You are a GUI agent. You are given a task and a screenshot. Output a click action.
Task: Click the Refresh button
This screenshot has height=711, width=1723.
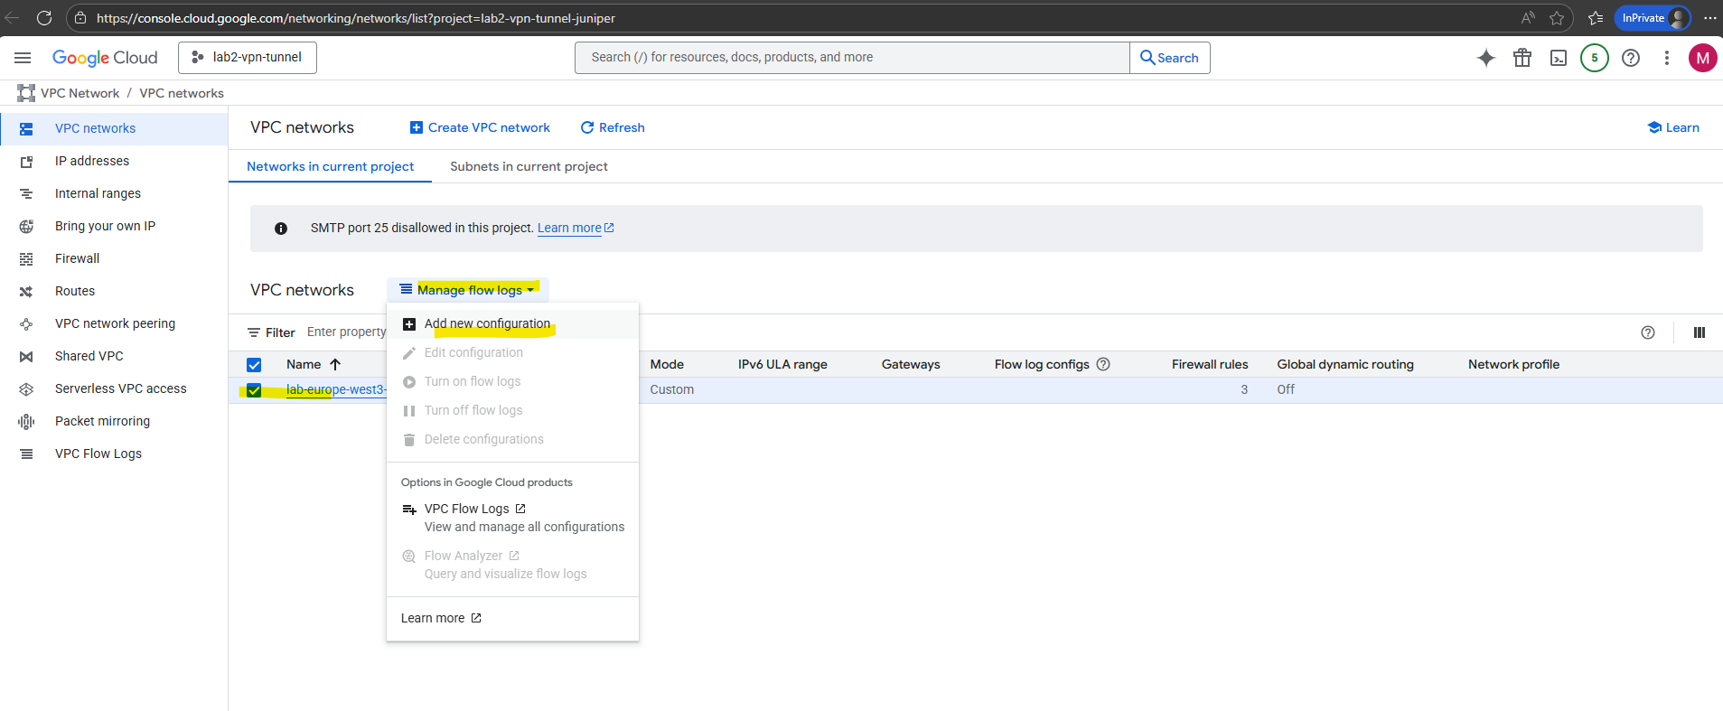coord(613,127)
